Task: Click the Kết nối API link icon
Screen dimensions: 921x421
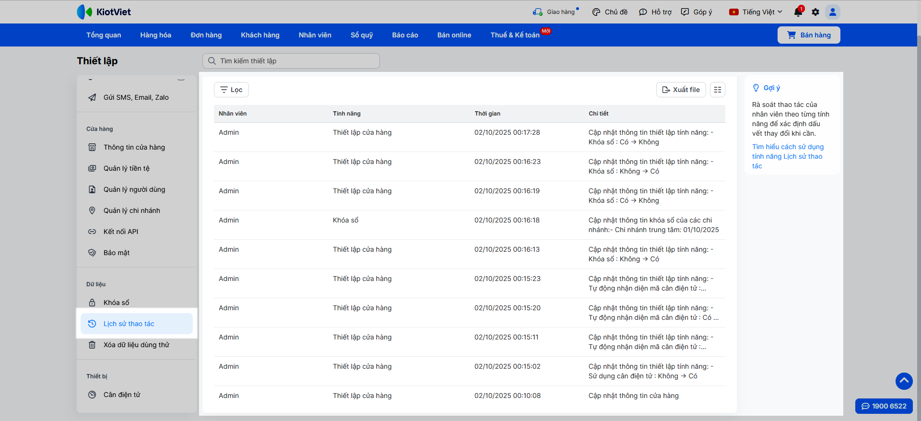Action: 92,232
